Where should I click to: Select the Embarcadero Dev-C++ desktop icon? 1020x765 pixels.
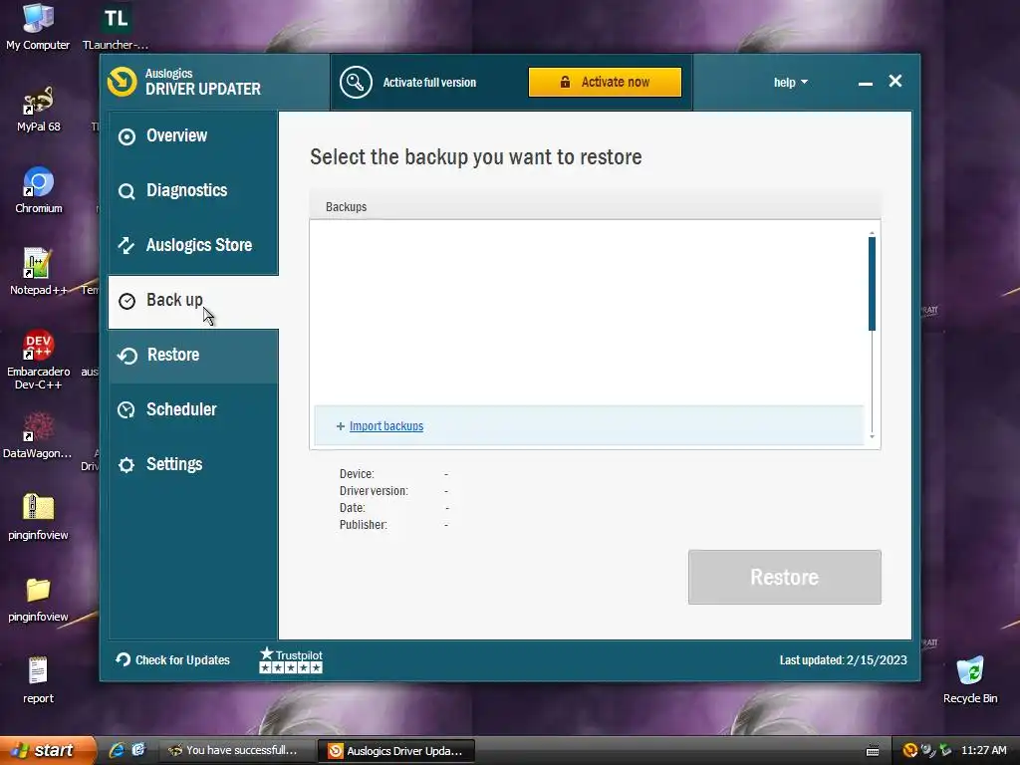(x=39, y=360)
